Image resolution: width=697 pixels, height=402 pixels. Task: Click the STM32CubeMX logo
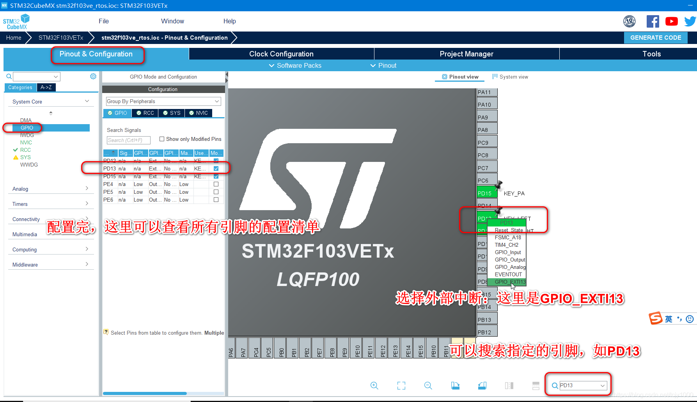pos(16,22)
